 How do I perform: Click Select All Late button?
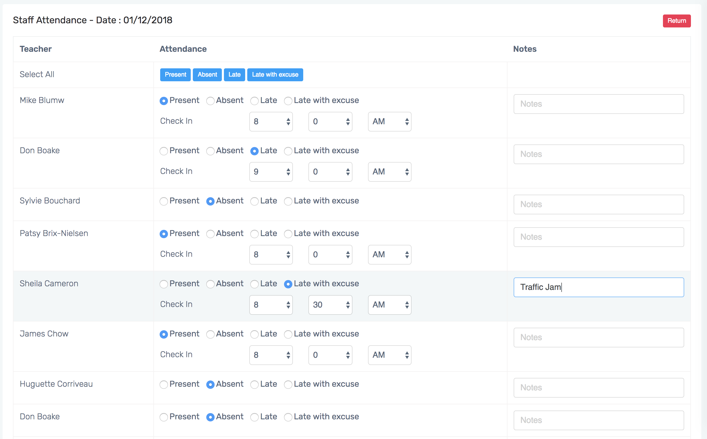234,75
